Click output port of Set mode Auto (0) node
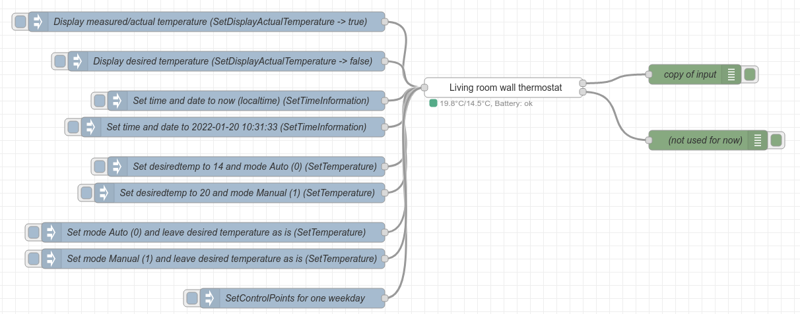This screenshot has width=800, height=314. (385, 232)
